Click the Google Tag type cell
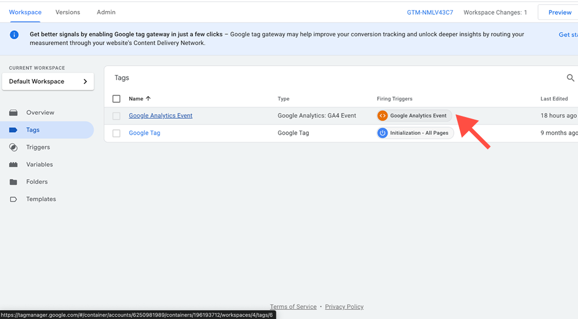 point(293,133)
